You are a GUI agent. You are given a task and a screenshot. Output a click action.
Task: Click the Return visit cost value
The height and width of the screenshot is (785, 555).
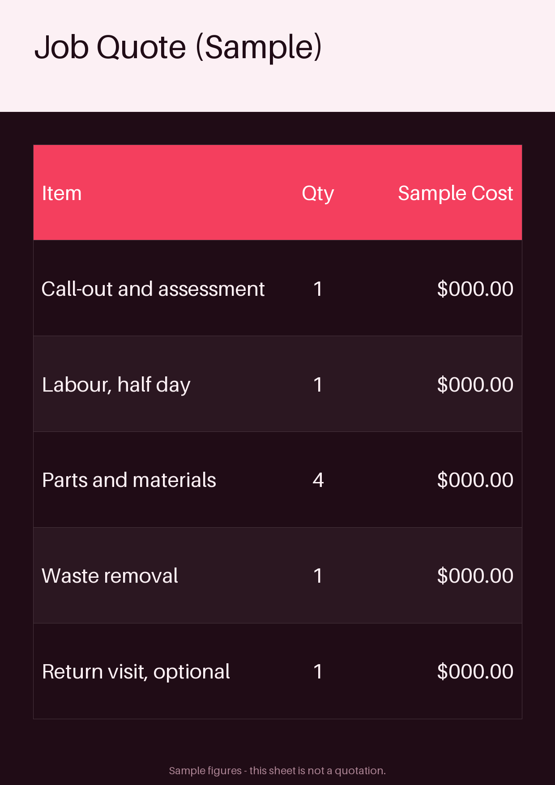475,671
